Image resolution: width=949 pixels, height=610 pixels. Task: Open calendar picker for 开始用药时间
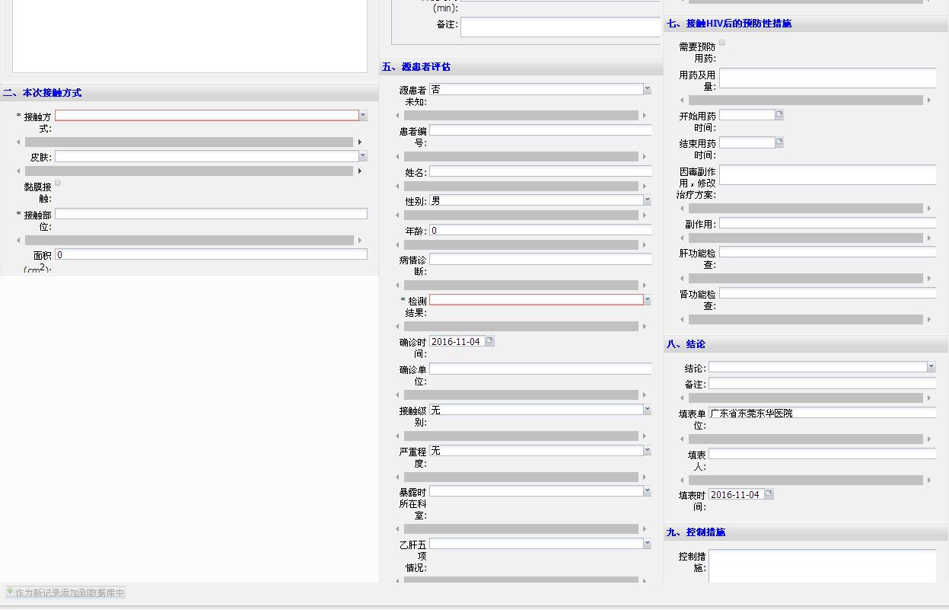click(x=779, y=115)
